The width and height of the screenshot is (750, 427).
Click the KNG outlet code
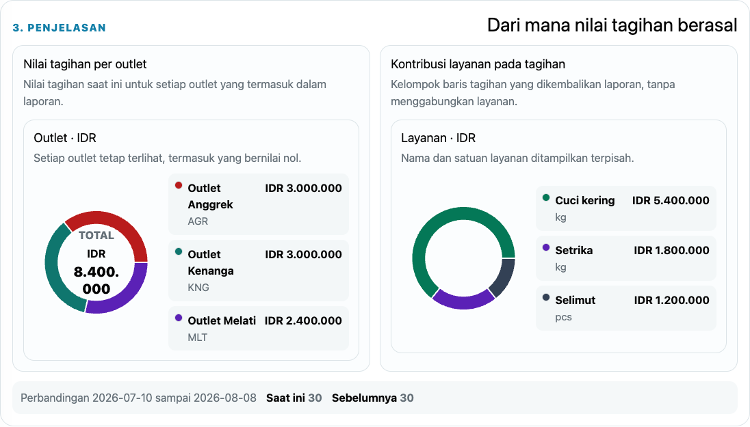pyautogui.click(x=198, y=288)
